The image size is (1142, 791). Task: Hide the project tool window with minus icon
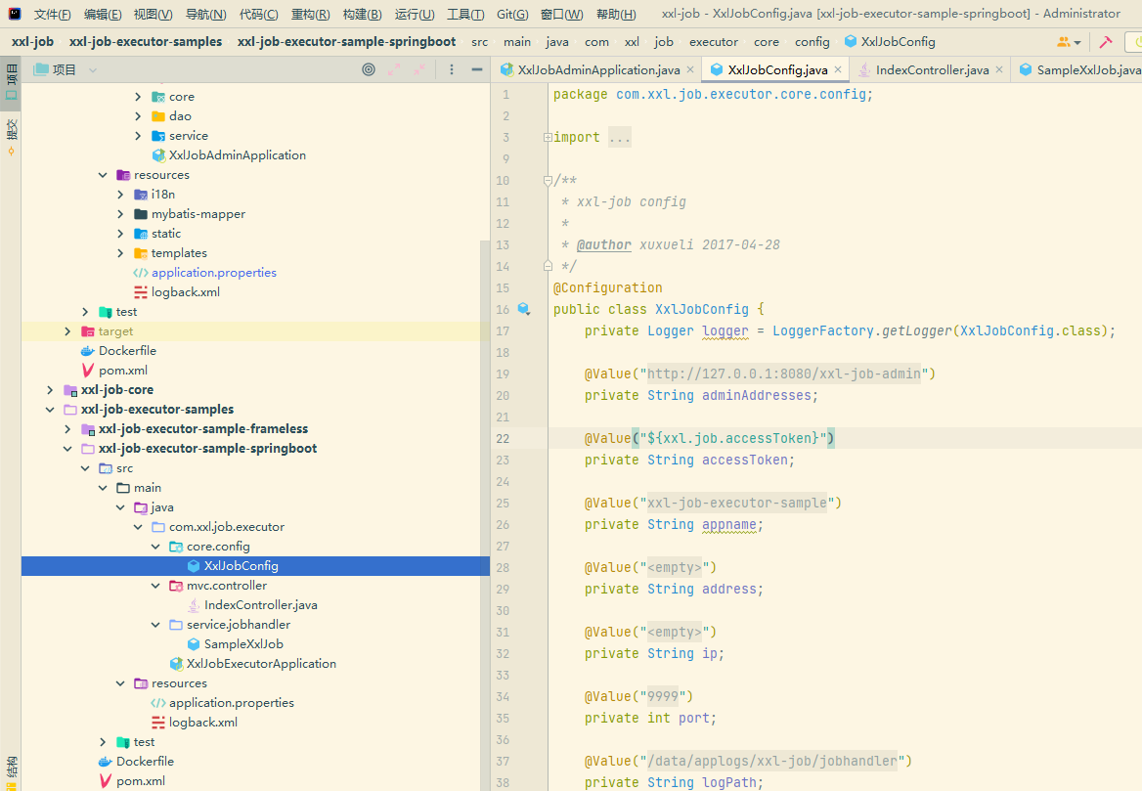click(476, 69)
